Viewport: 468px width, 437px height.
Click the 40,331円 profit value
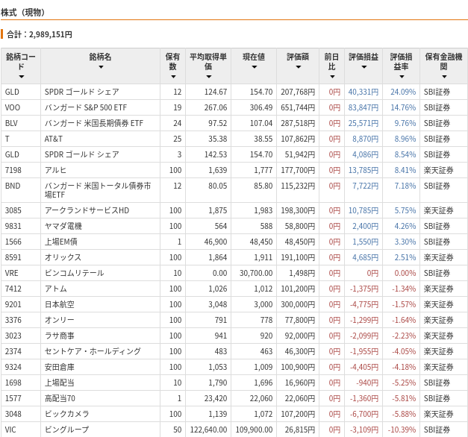[x=364, y=92]
